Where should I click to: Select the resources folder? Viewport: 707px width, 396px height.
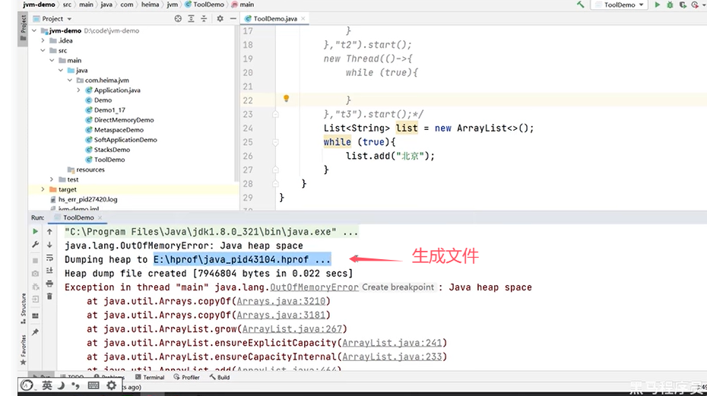[x=90, y=169]
